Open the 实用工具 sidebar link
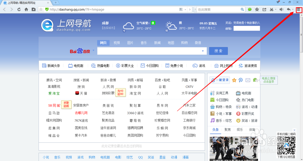Viewport: 303px width, 161px height. pos(219,93)
